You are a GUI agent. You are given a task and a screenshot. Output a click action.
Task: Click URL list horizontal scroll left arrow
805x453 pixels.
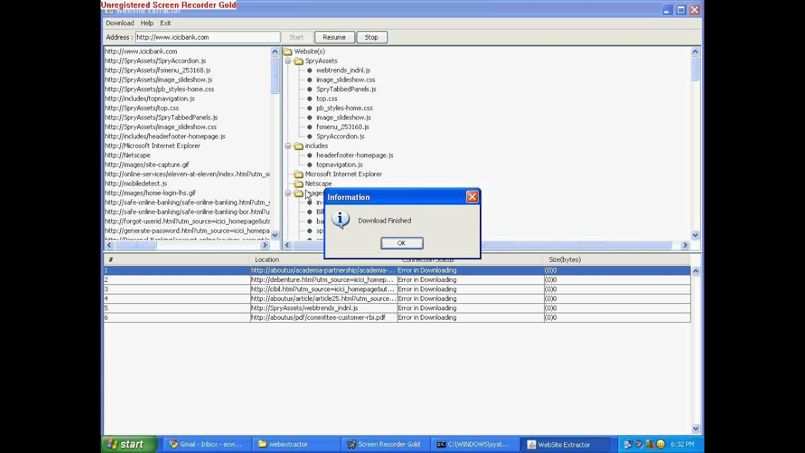(109, 245)
